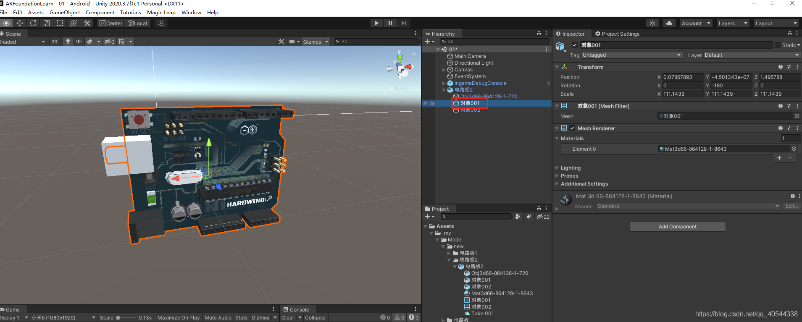Toggle scene lighting bulb icon
This screenshot has height=322, width=802.
click(x=68, y=42)
